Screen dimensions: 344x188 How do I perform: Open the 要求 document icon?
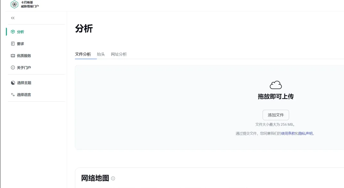tap(12, 44)
